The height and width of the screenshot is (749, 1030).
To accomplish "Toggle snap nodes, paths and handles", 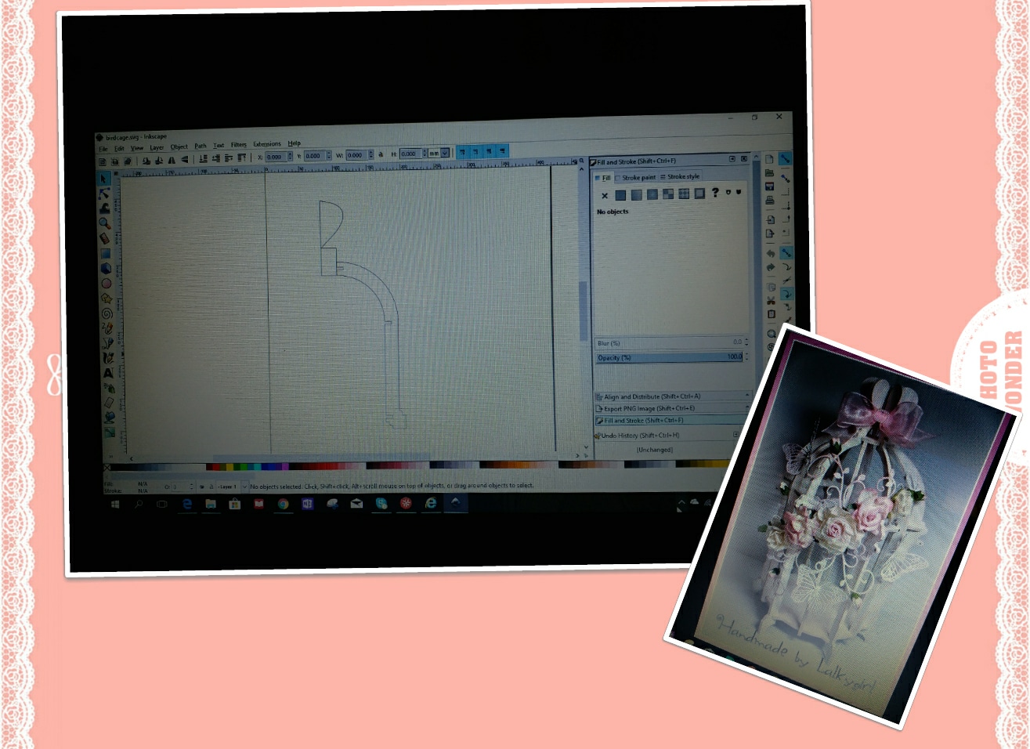I will [786, 252].
